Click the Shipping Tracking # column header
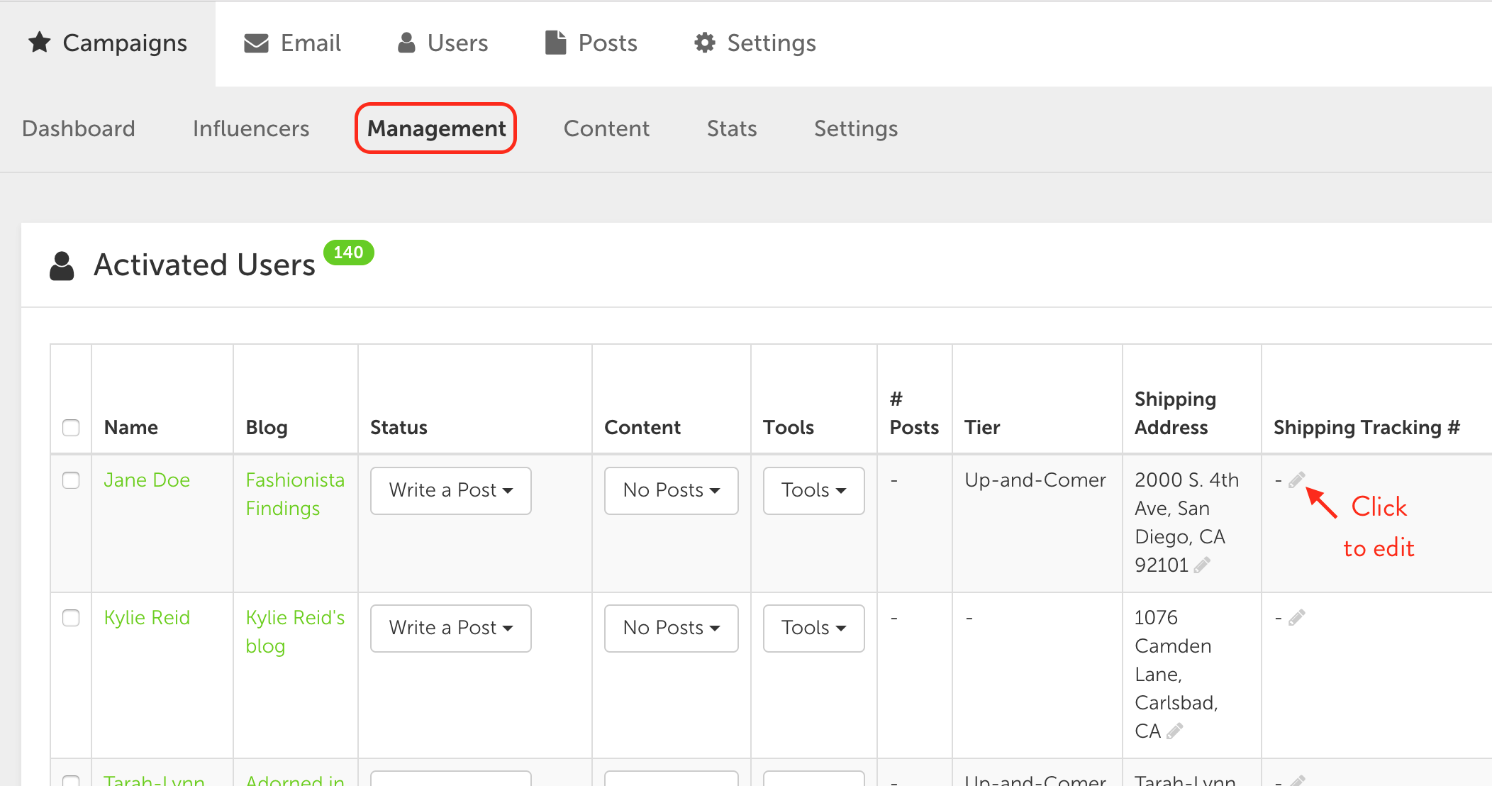 point(1366,428)
